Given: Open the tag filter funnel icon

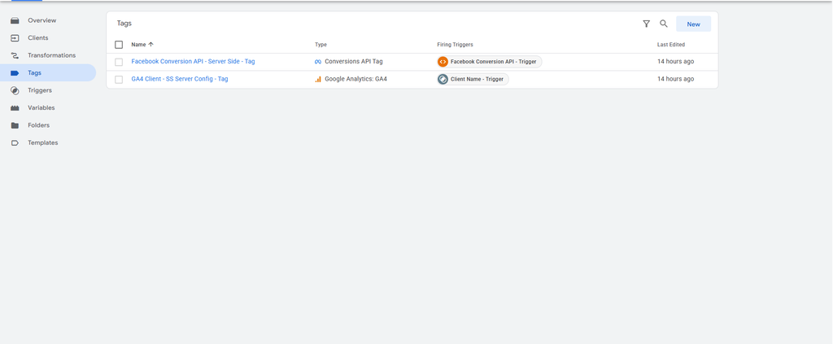Looking at the screenshot, I should click(x=646, y=24).
